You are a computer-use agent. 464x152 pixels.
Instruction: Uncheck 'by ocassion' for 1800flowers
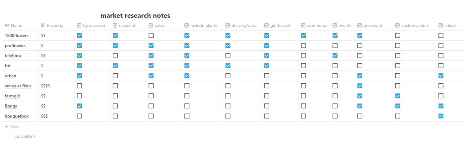[x=80, y=35]
